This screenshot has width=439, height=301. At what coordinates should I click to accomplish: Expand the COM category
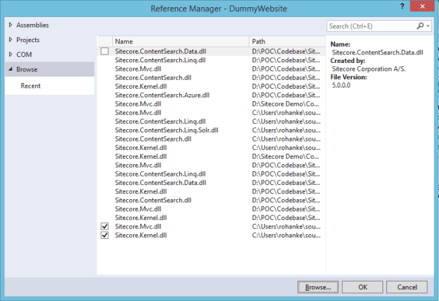click(10, 55)
